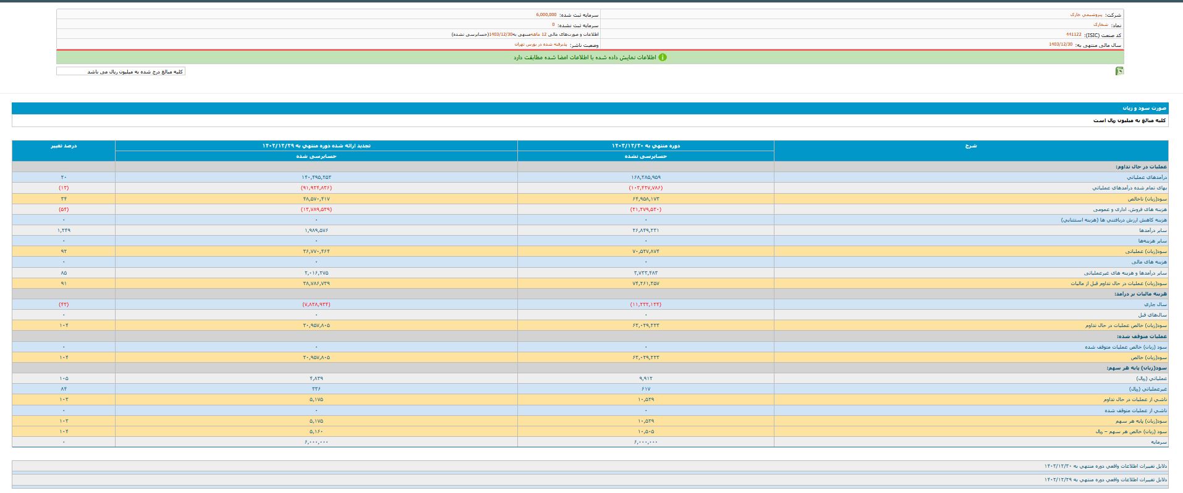Click audited value in the سال جاری row
The image size is (1183, 493).
[316, 304]
